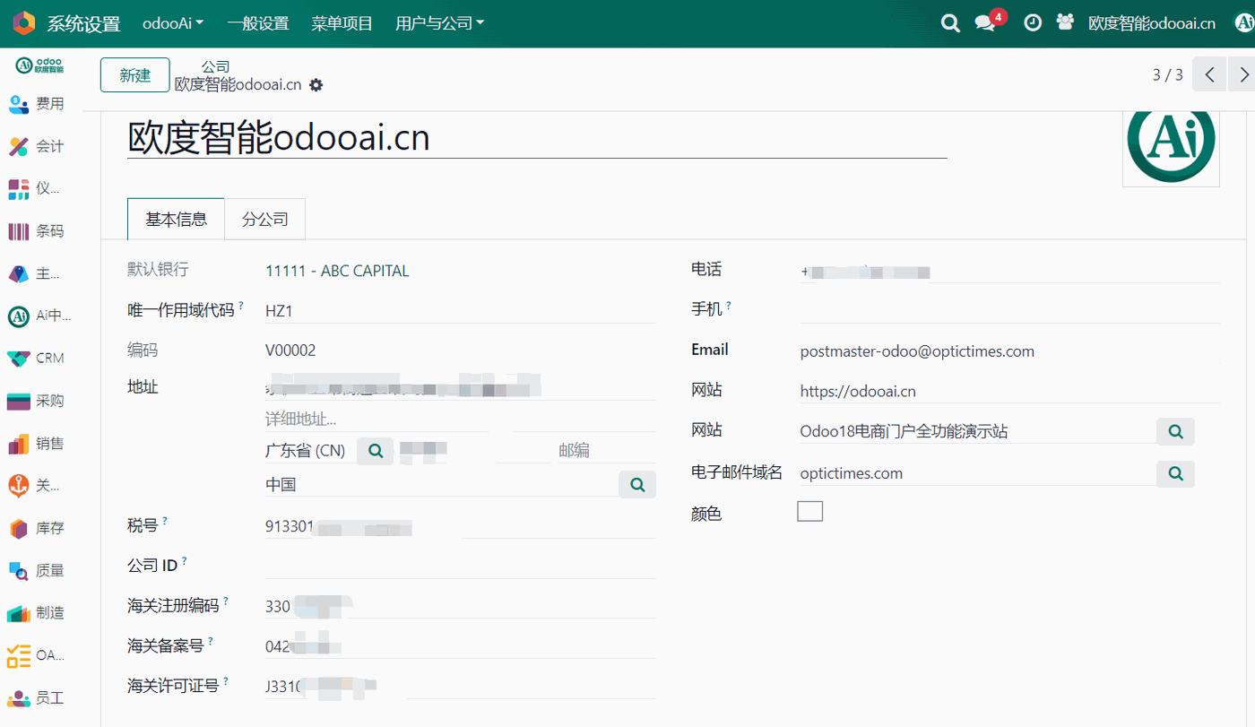Open the 一般设置 menu
The image size is (1255, 727).
(x=258, y=23)
